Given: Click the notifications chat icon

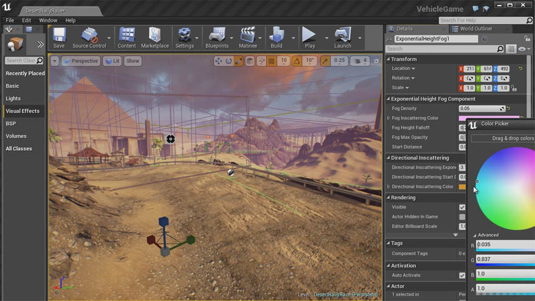Looking at the screenshot, I should [475, 9].
